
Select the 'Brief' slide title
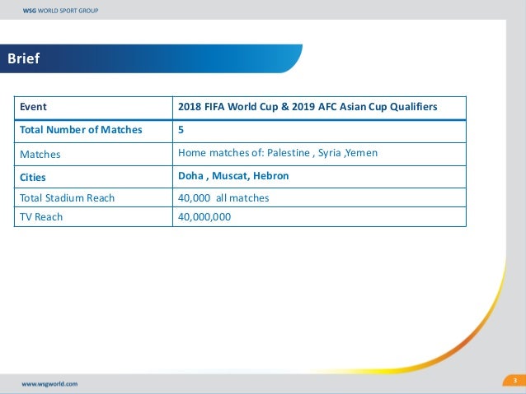coord(23,58)
